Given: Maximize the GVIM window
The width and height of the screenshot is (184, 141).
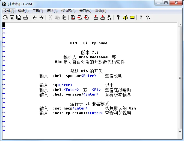Looking at the screenshot, I should (x=166, y=3).
